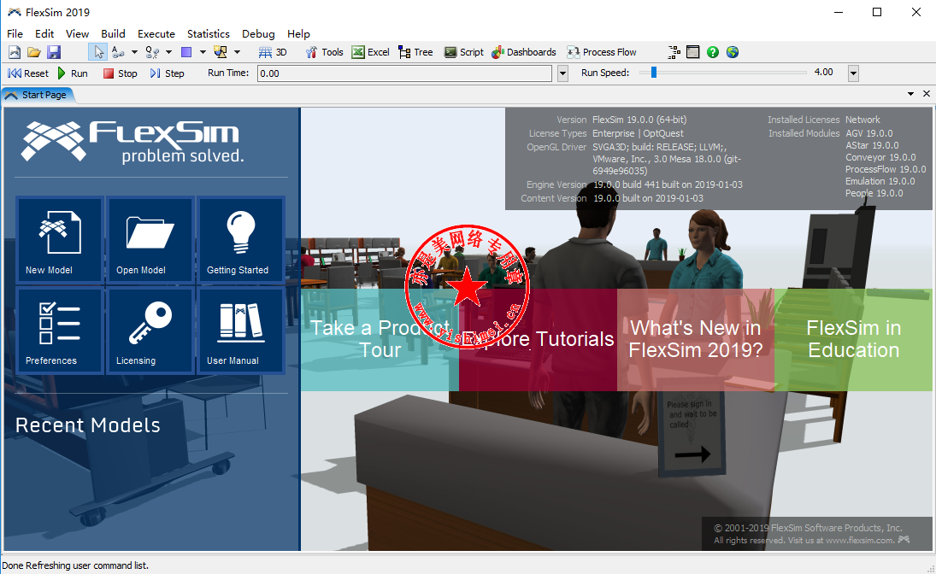The width and height of the screenshot is (936, 574).
Task: Click the FlexSim 19.0.0 (64-bit) version text
Action: [x=639, y=120]
